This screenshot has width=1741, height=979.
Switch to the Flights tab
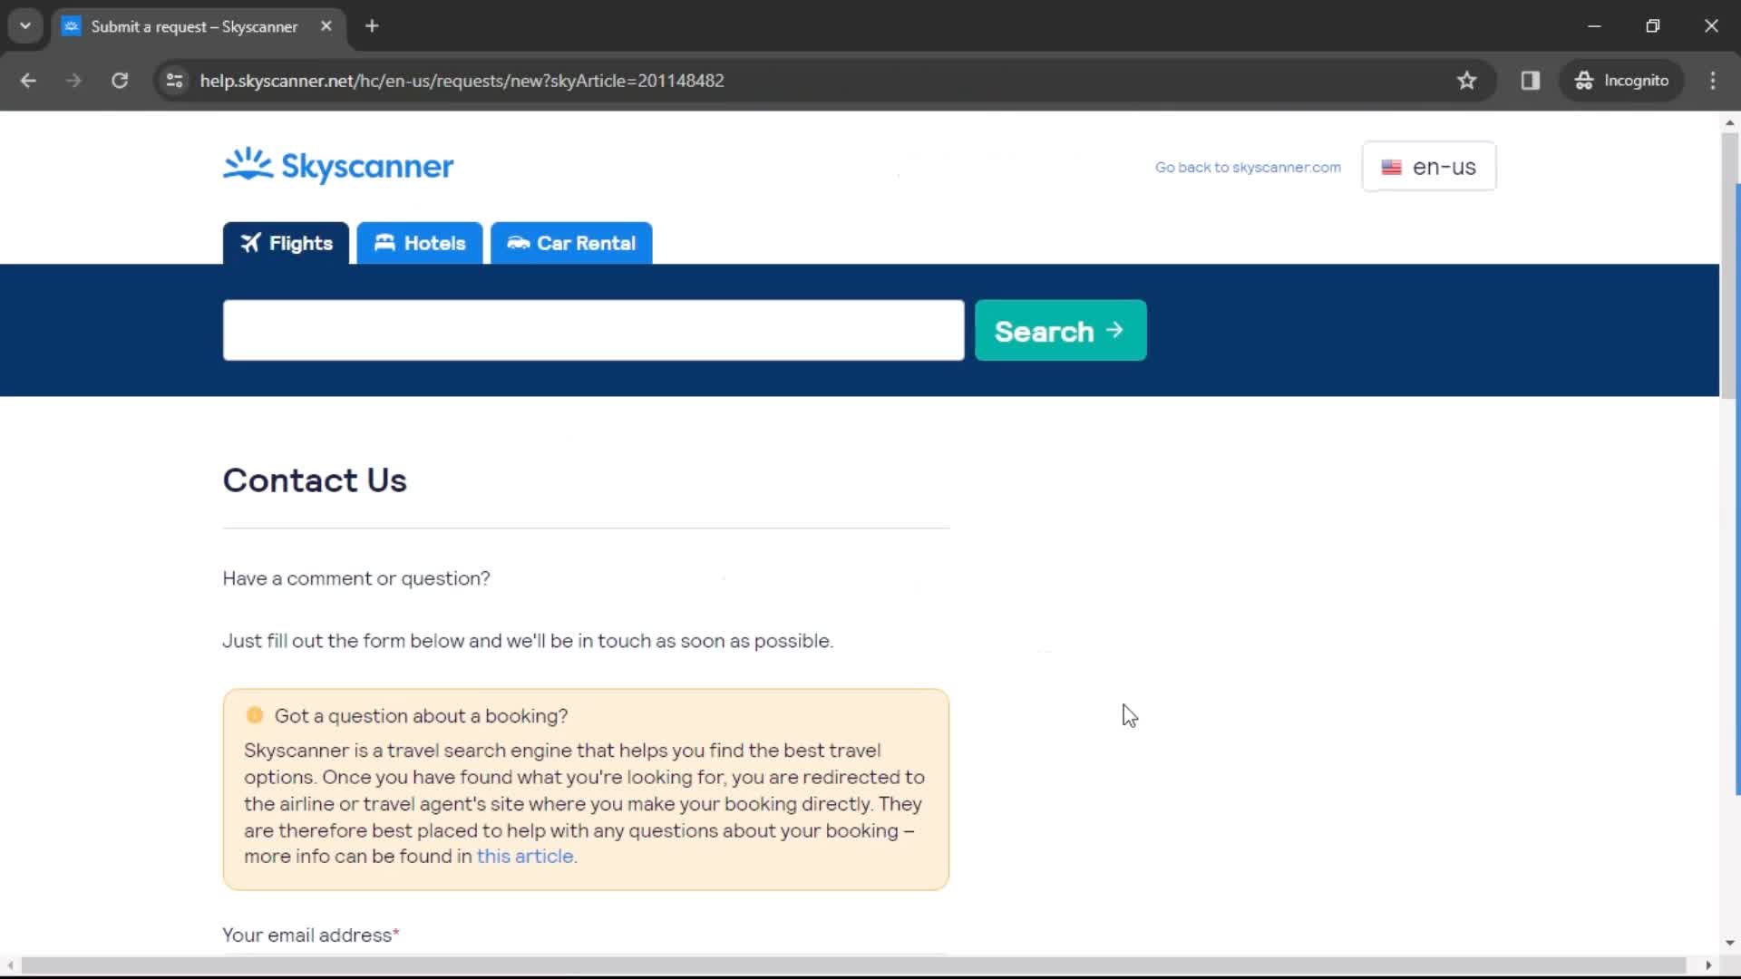click(x=286, y=243)
